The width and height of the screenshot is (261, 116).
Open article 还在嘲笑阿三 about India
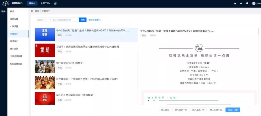tap(87, 79)
